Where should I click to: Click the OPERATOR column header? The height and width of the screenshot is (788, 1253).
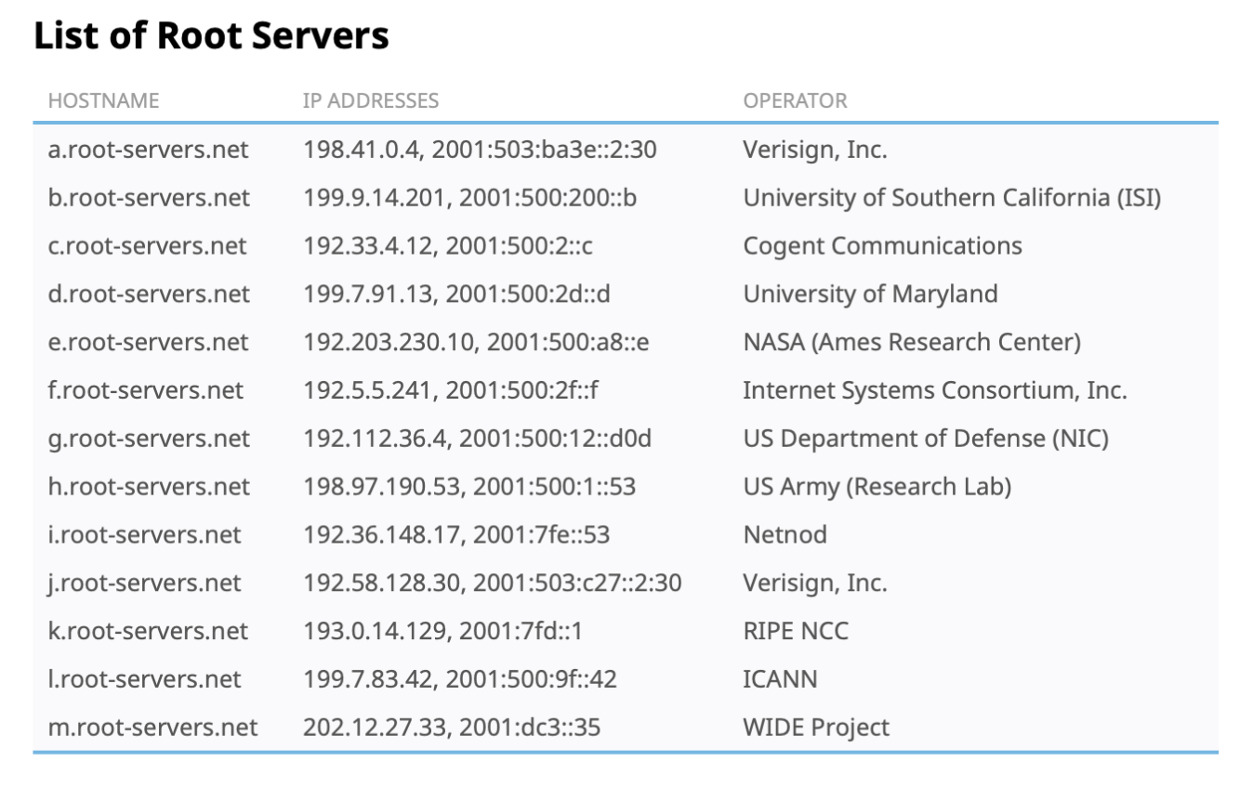tap(795, 100)
